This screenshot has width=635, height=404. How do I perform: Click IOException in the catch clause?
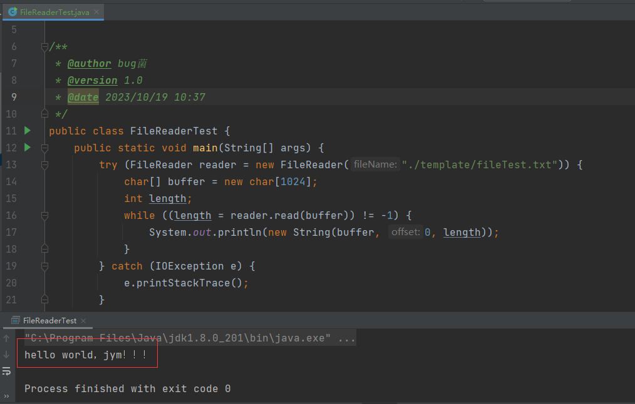[190, 266]
